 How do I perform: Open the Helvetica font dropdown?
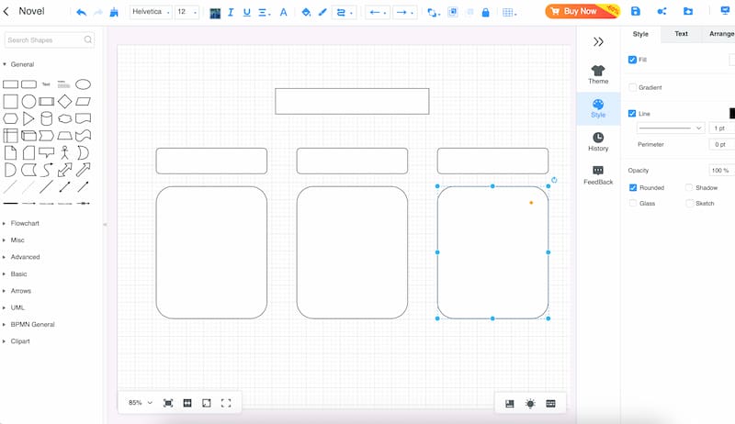[151, 12]
